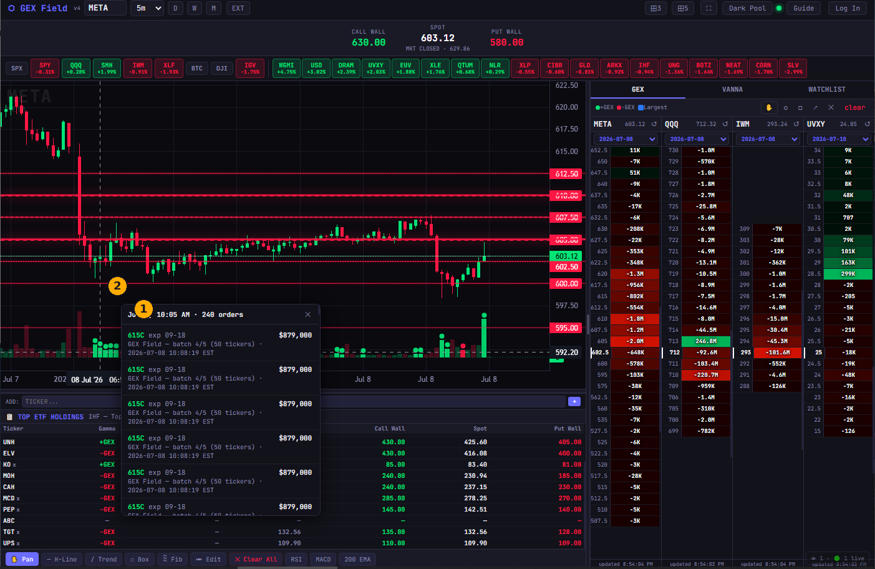Refresh the IWM GEX column
This screenshot has height=569, width=875.
[x=796, y=124]
